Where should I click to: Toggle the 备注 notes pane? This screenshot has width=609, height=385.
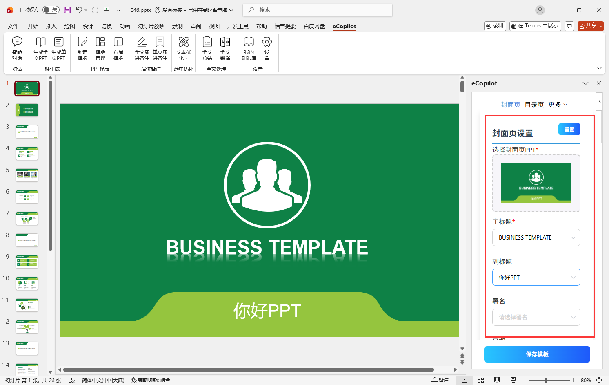(441, 380)
